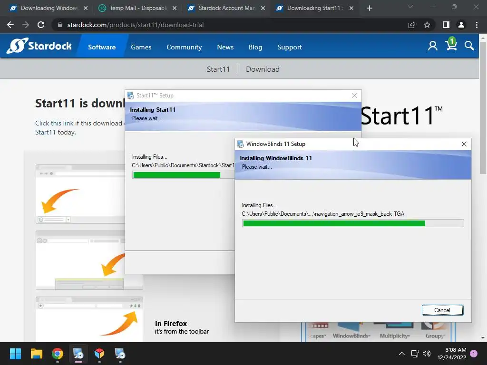Open the tab search chevron in Chrome
This screenshot has height=365, width=487.
[x=410, y=7]
